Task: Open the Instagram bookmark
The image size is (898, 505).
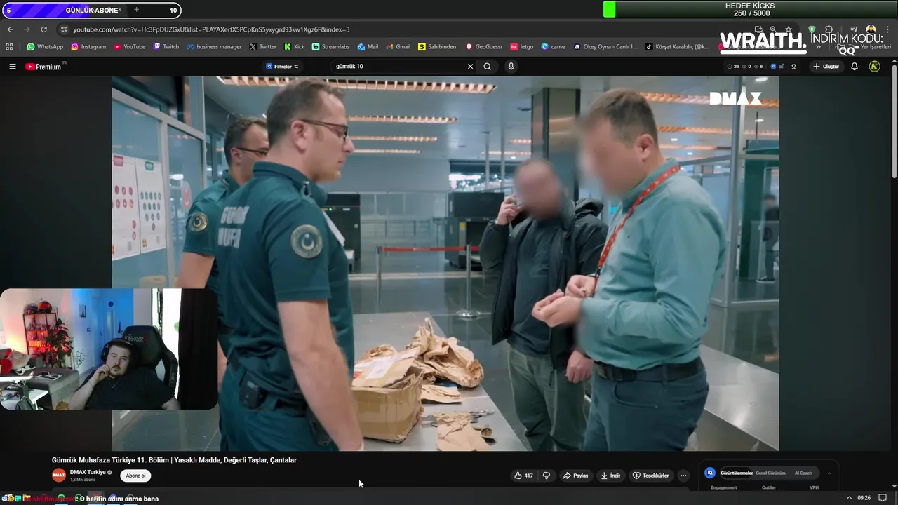Action: (x=88, y=47)
